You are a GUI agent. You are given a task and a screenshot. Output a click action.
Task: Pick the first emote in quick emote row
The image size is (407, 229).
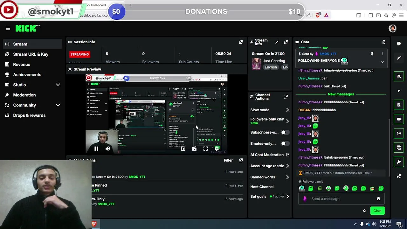(302, 189)
